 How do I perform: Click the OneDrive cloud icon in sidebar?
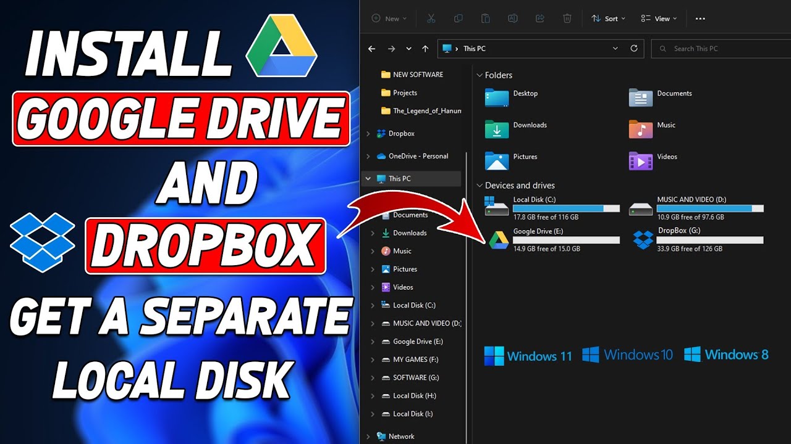(x=381, y=156)
